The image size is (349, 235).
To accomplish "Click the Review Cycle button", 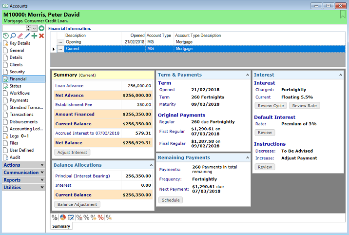I will click(271, 105).
